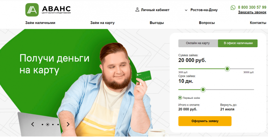Click the WhatsApp icon near phone number

point(233,7)
